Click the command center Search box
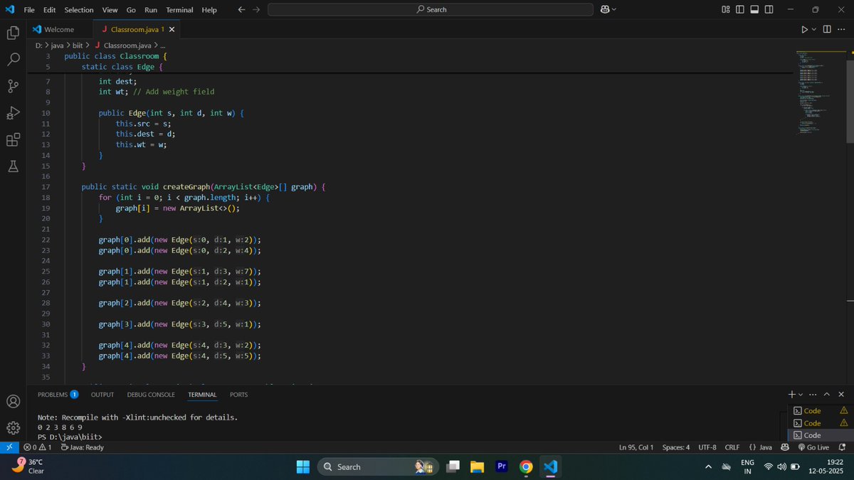854x480 pixels. pos(431,10)
